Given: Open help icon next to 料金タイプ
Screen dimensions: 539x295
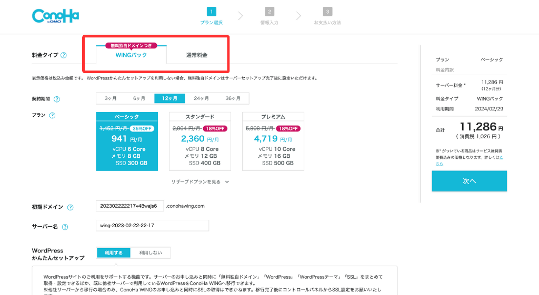Looking at the screenshot, I should click(x=64, y=55).
